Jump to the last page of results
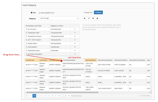This screenshot has height=102, width=158. (59, 96)
